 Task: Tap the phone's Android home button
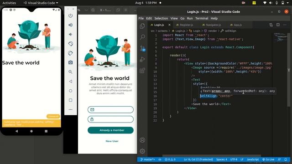(31, 131)
